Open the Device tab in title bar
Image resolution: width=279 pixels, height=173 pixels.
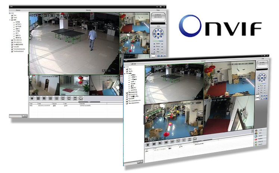[x=18, y=10]
